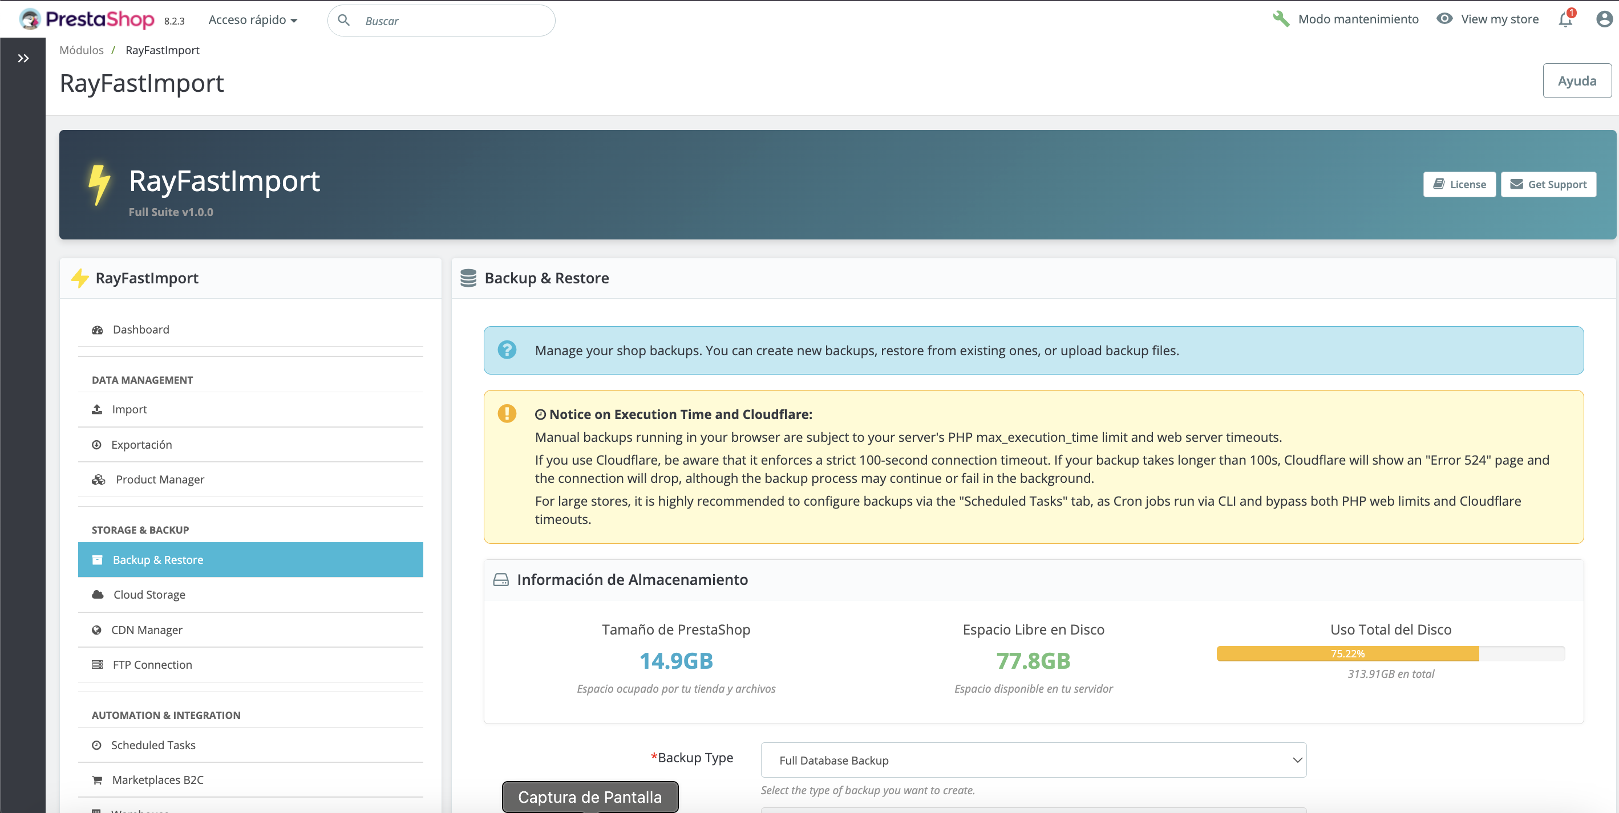The image size is (1619, 813).
Task: Select the Import menu item
Action: click(x=129, y=409)
